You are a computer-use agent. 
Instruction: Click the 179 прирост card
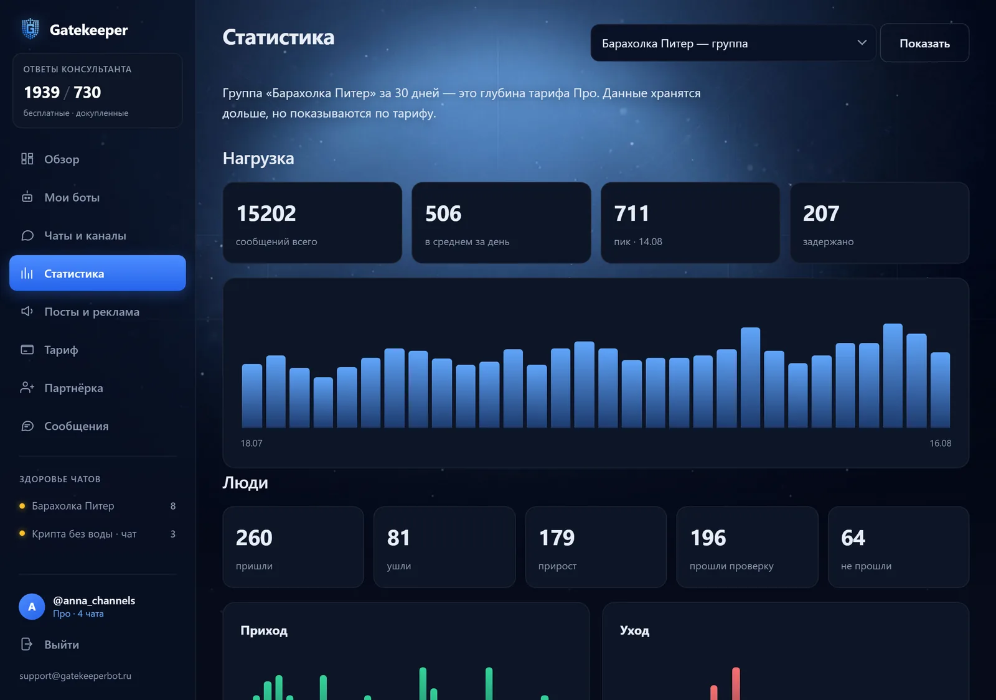(596, 547)
